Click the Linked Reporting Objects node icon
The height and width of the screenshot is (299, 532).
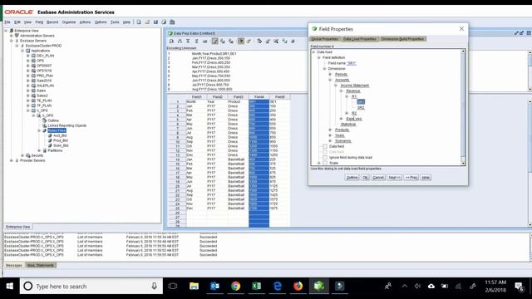[44, 125]
